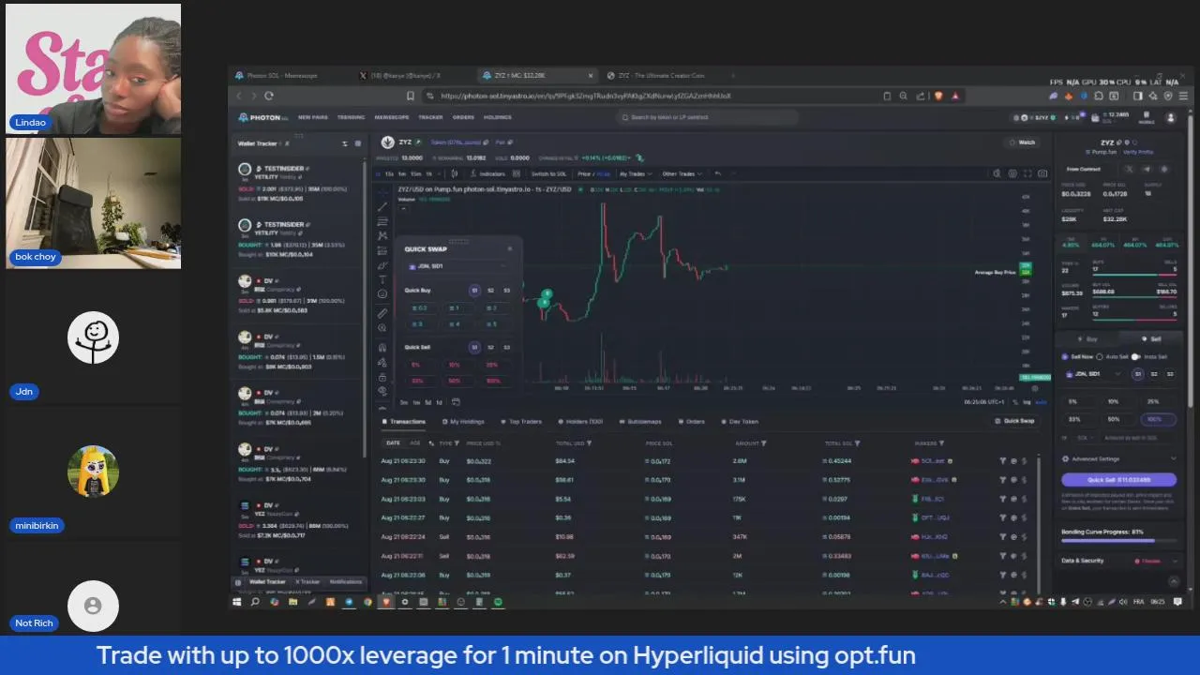The height and width of the screenshot is (675, 1200).
Task: Select S2 preset in Quick Buy
Action: 490,291
